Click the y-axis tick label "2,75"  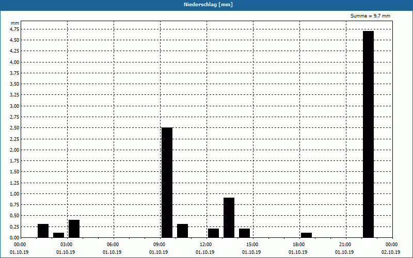[14, 117]
